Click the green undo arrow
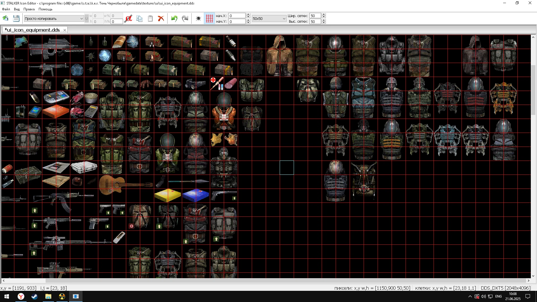The width and height of the screenshot is (537, 302). tap(174, 18)
